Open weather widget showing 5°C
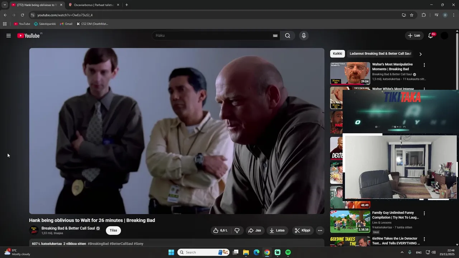 click(17, 252)
